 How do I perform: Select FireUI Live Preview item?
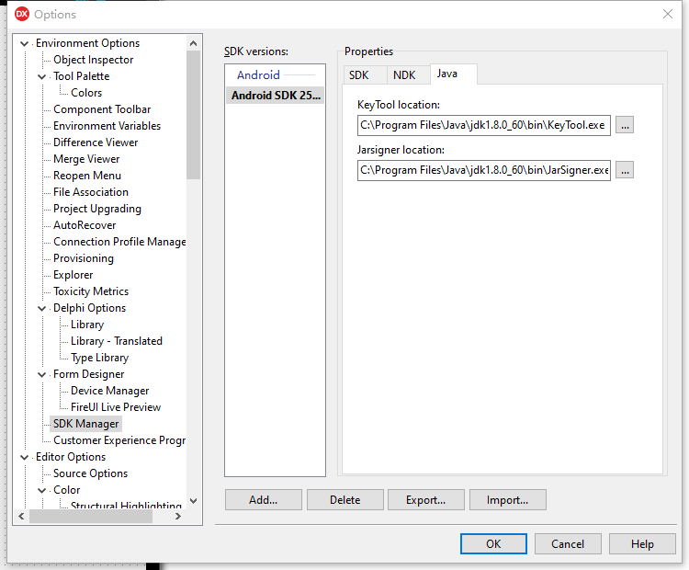(x=116, y=407)
